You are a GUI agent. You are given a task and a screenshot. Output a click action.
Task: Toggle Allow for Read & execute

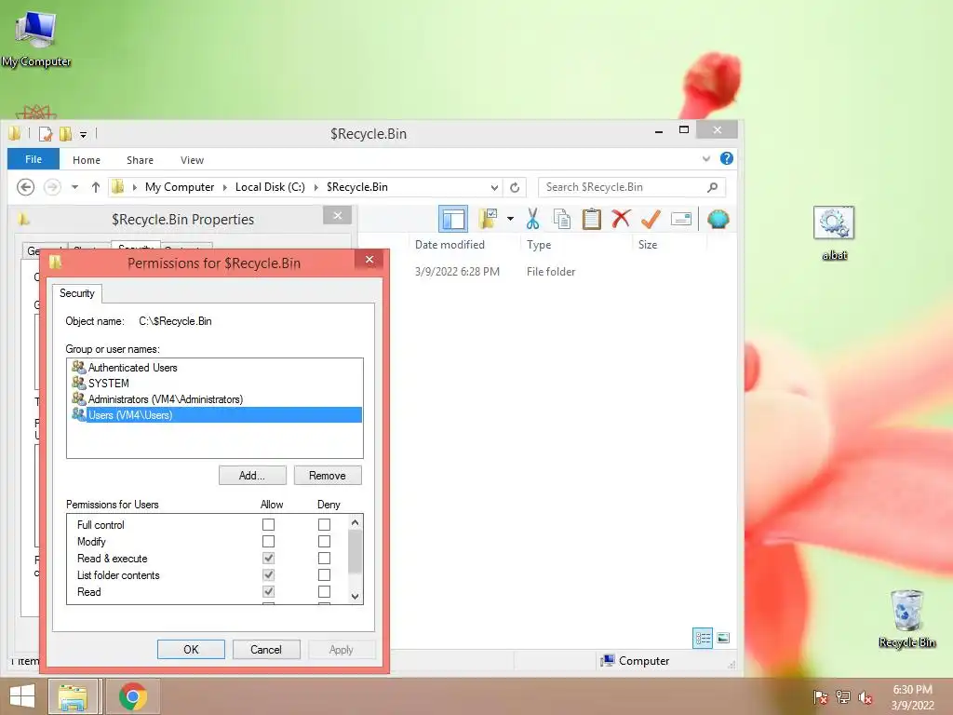[x=268, y=559]
